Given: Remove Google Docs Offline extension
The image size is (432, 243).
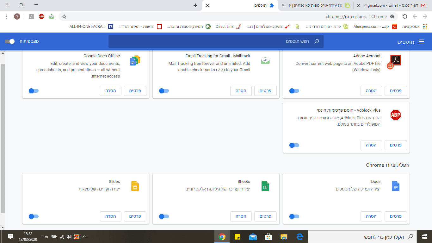Looking at the screenshot, I should [111, 91].
